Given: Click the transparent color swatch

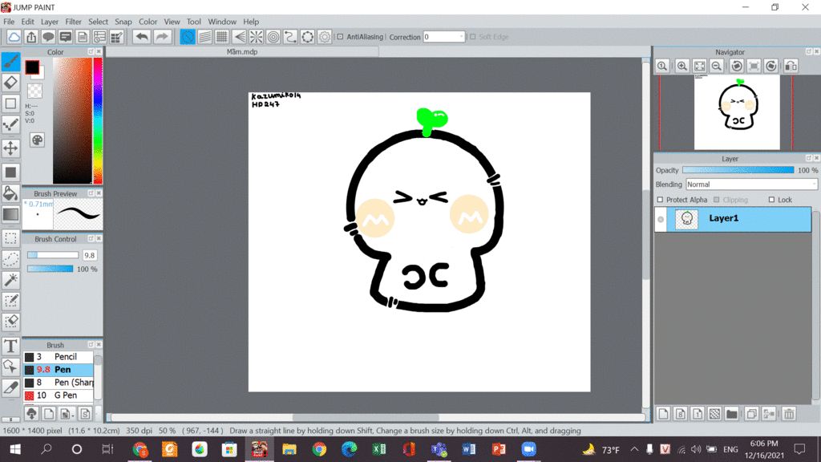Looking at the screenshot, I should [34, 91].
